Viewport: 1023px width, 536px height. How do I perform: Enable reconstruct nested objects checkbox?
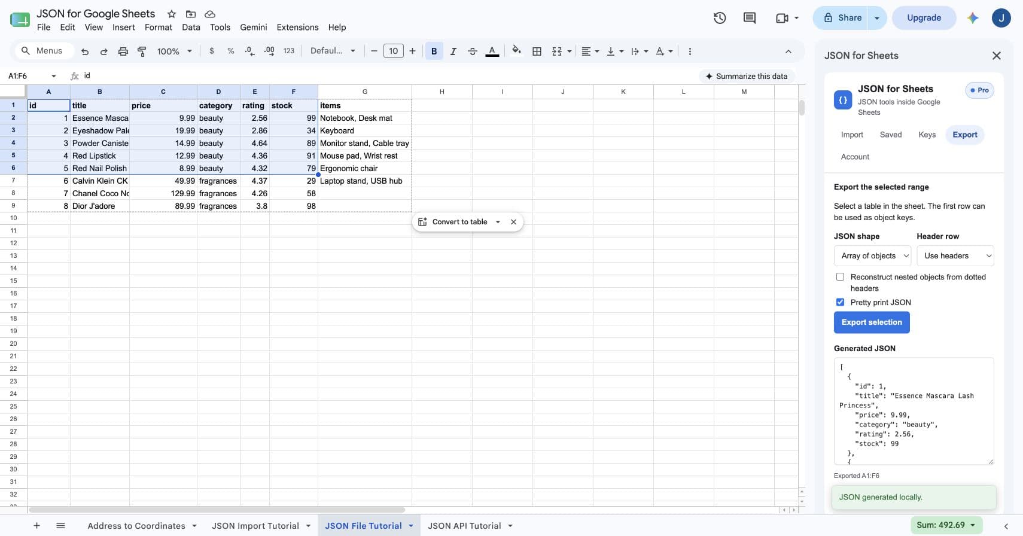tap(840, 277)
